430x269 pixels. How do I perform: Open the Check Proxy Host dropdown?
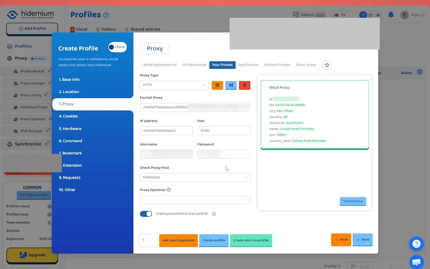pos(195,177)
